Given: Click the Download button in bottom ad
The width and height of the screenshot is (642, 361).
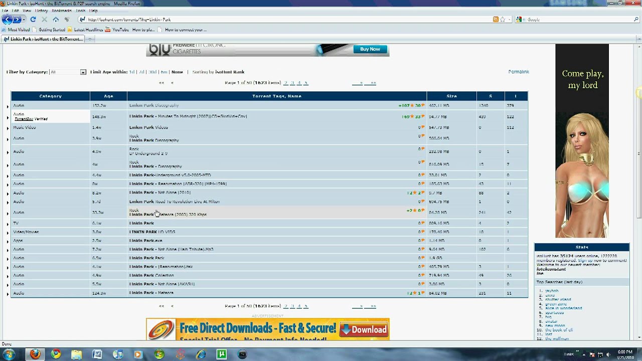Looking at the screenshot, I should coord(365,329).
